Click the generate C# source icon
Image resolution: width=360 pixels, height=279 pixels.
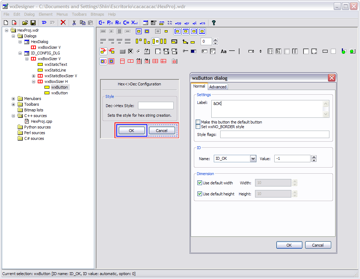[x=126, y=22]
